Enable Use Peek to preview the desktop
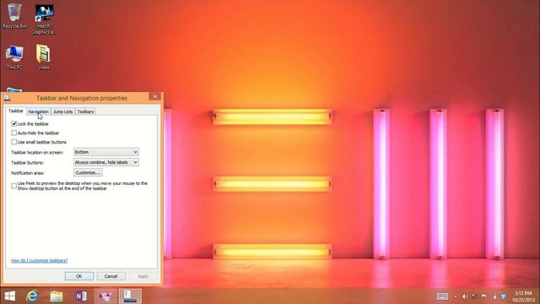The image size is (540, 304). pos(13,186)
